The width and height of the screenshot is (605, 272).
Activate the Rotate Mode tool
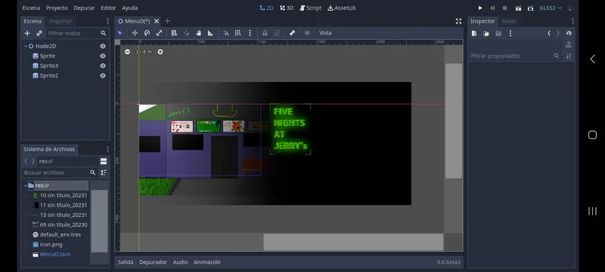(x=147, y=33)
